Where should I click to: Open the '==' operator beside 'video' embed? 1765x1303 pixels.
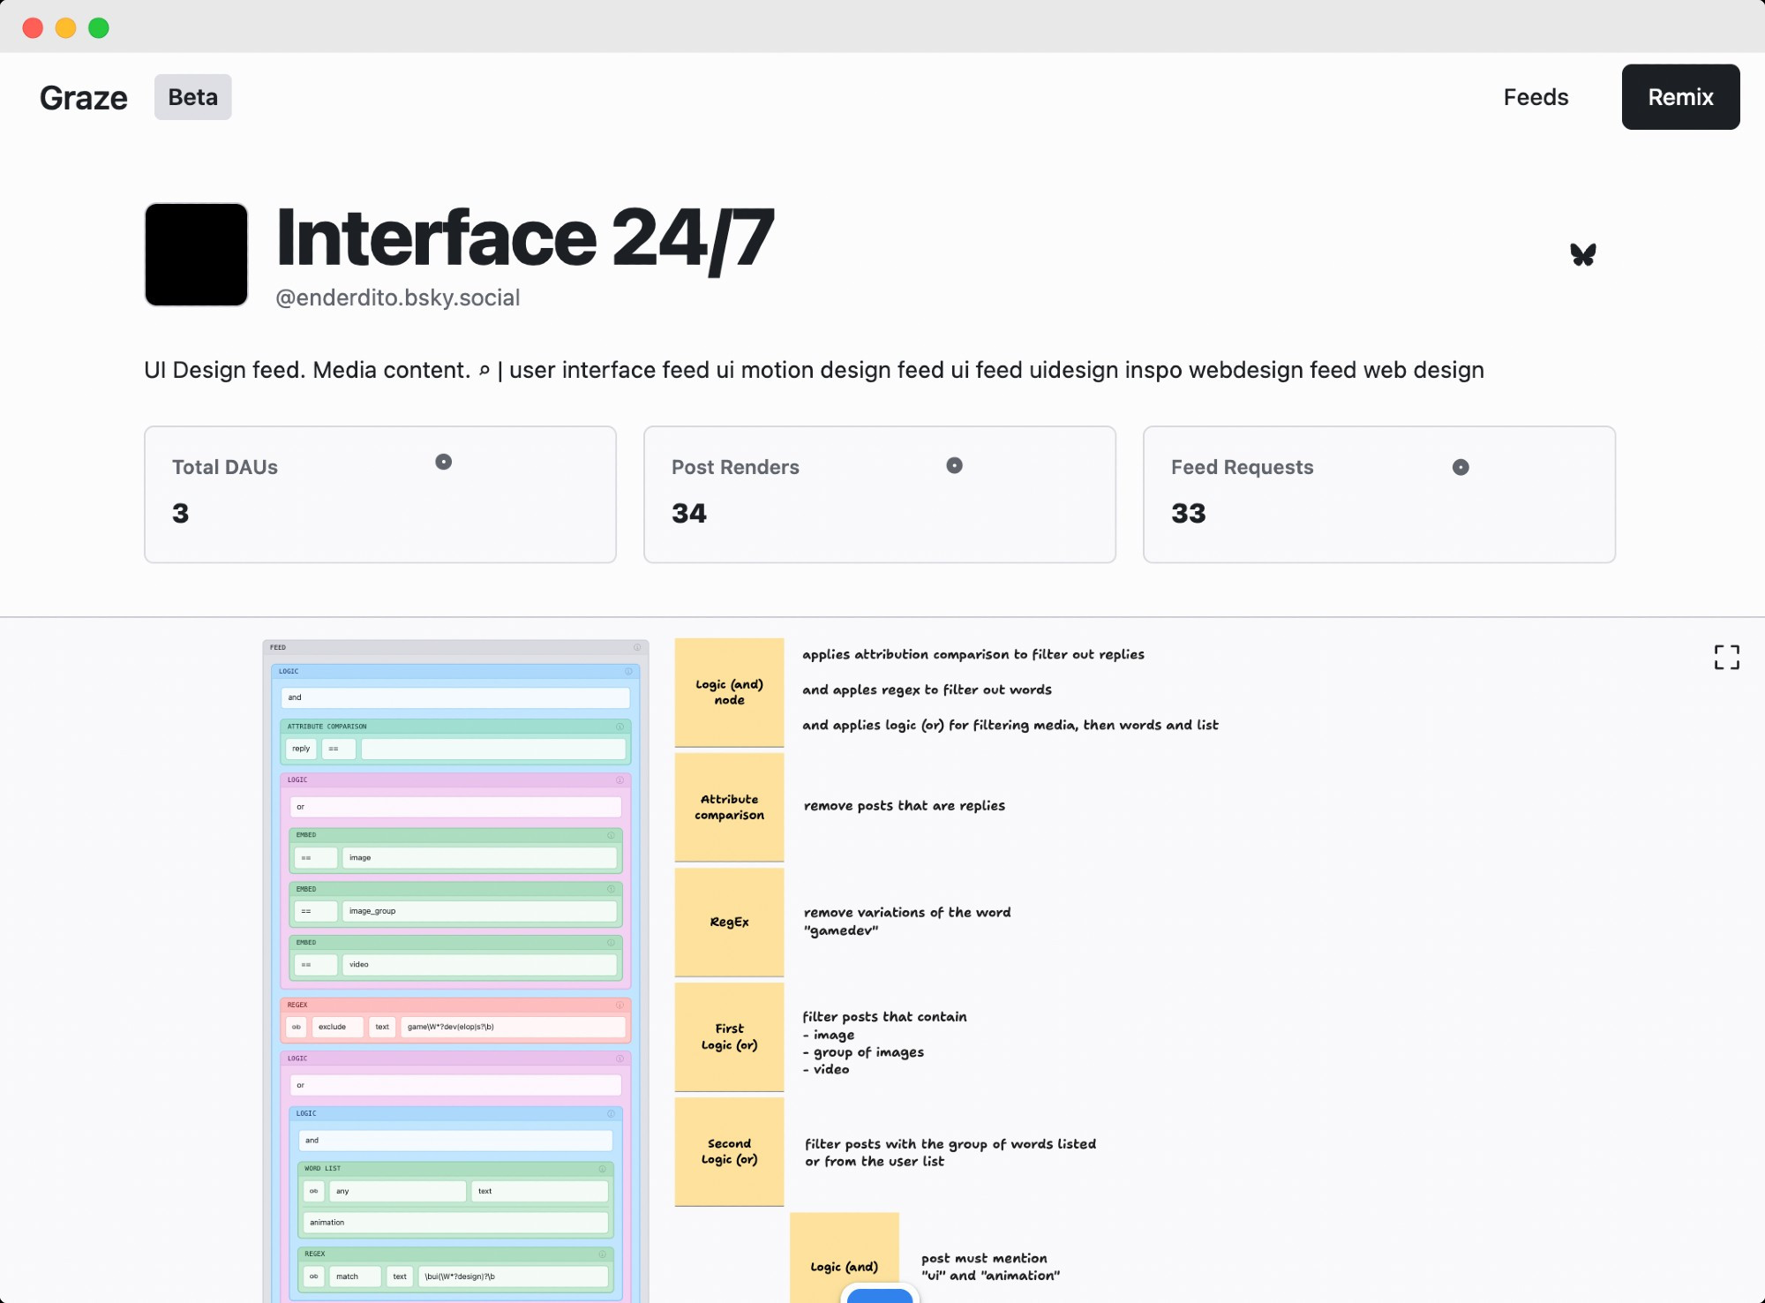(x=315, y=965)
